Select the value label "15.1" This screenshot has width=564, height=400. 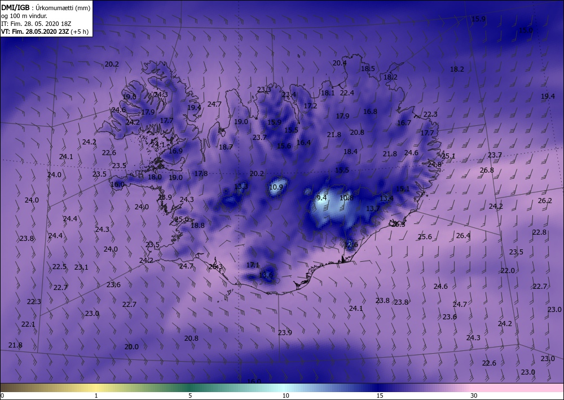(403, 189)
